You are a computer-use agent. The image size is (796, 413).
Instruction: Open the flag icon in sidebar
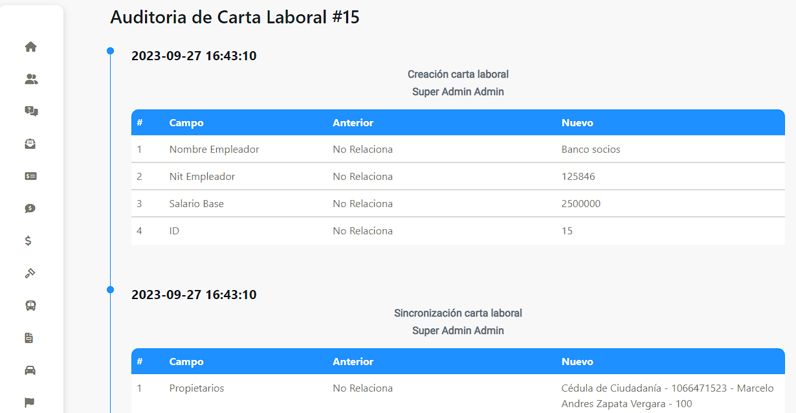click(30, 403)
